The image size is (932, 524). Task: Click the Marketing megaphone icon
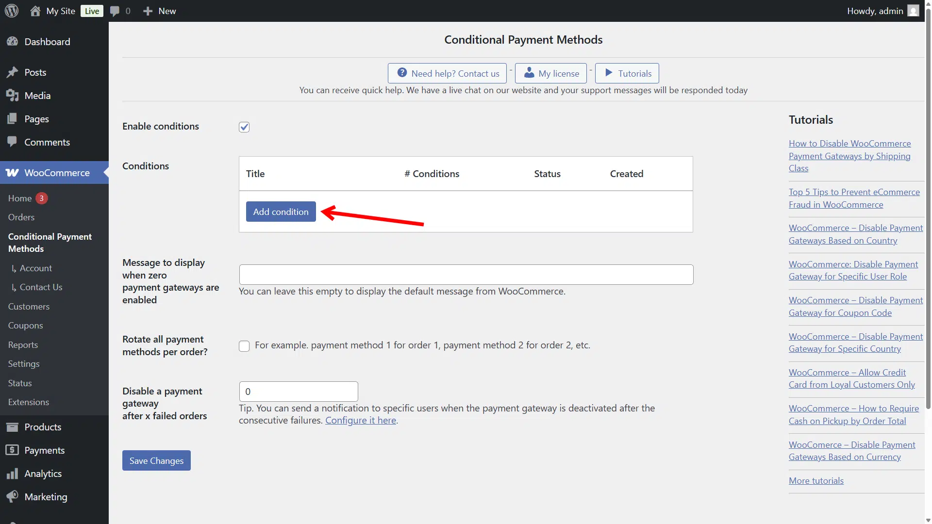click(12, 497)
